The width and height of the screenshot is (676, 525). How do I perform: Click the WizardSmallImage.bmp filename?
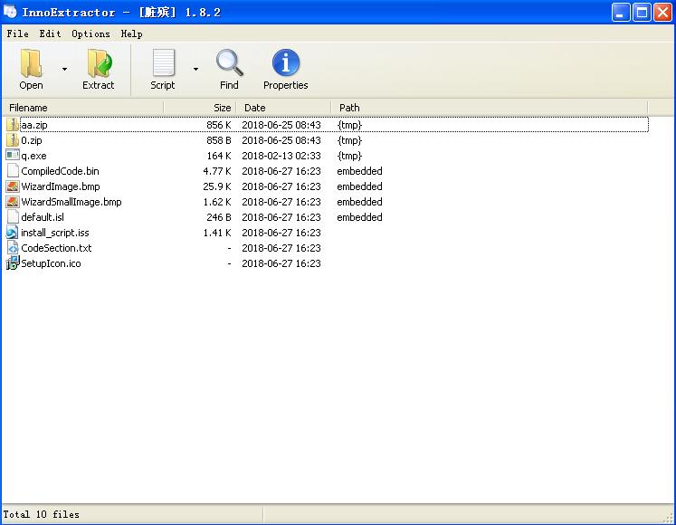pyautogui.click(x=71, y=202)
